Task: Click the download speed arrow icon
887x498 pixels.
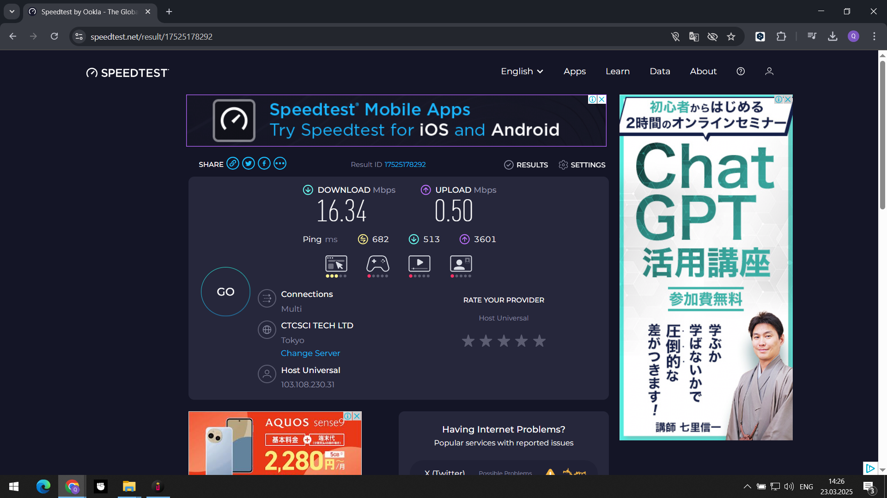Action: pos(308,190)
